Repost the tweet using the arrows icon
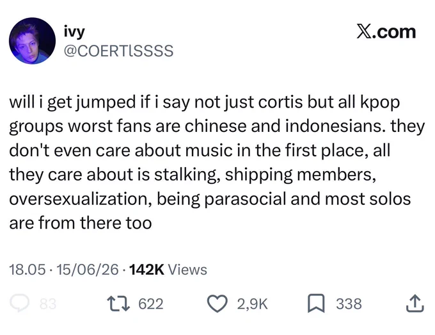 coord(118,304)
